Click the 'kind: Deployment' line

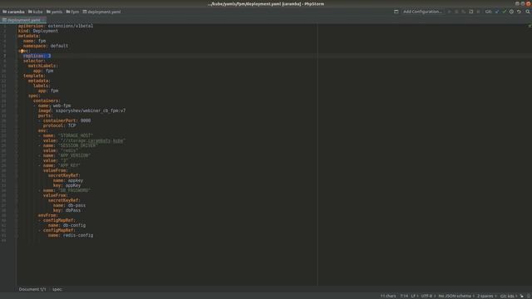point(38,31)
